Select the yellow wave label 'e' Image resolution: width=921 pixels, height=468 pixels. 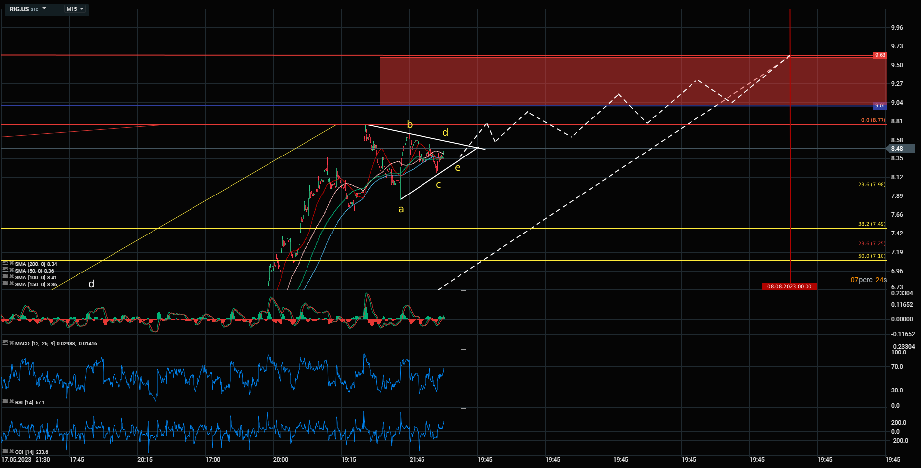click(x=458, y=168)
